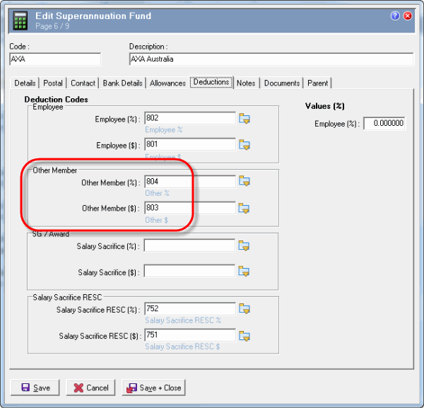Open the Postal tab
Image resolution: width=424 pixels, height=408 pixels.
tap(52, 83)
